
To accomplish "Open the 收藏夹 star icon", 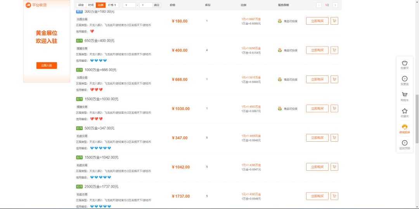I will point(405,111).
